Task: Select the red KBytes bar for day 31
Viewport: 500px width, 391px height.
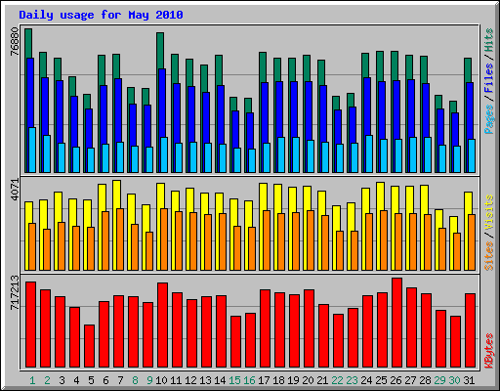Action: point(471,330)
